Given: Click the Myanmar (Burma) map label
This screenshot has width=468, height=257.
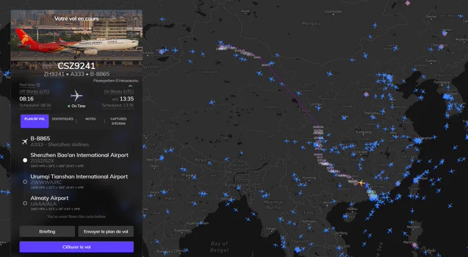Looking at the screenshot, I should tap(274, 205).
